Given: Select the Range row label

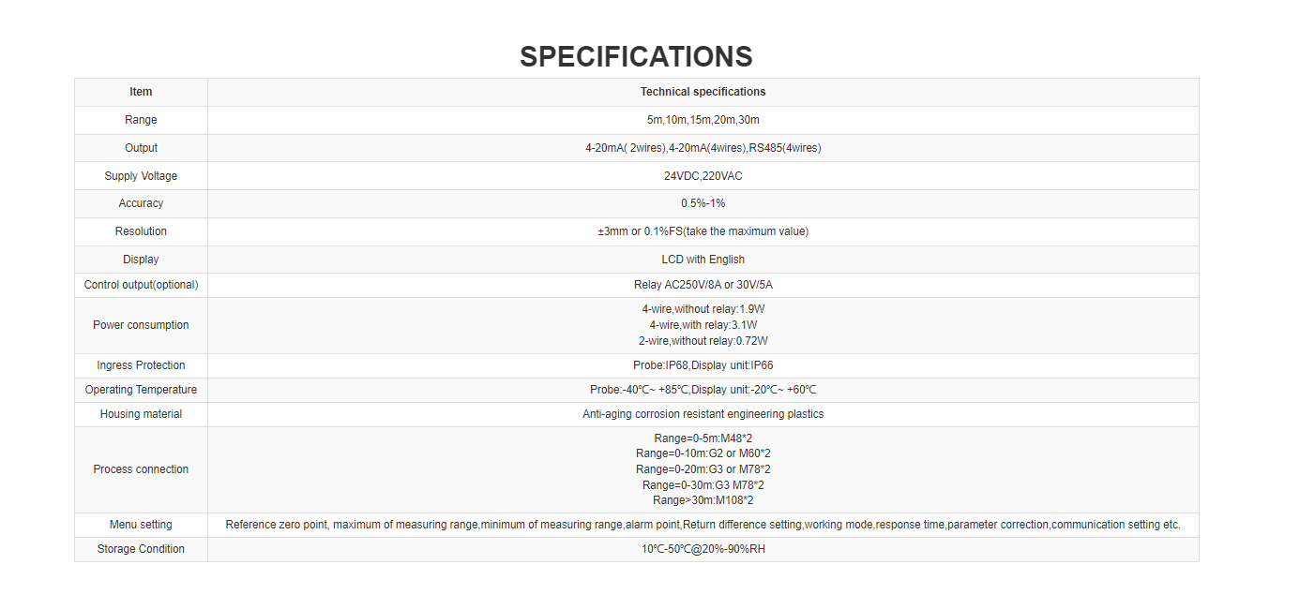Looking at the screenshot, I should point(141,120).
